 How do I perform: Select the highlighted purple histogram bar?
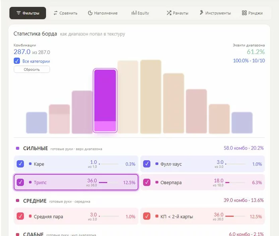pos(105,100)
